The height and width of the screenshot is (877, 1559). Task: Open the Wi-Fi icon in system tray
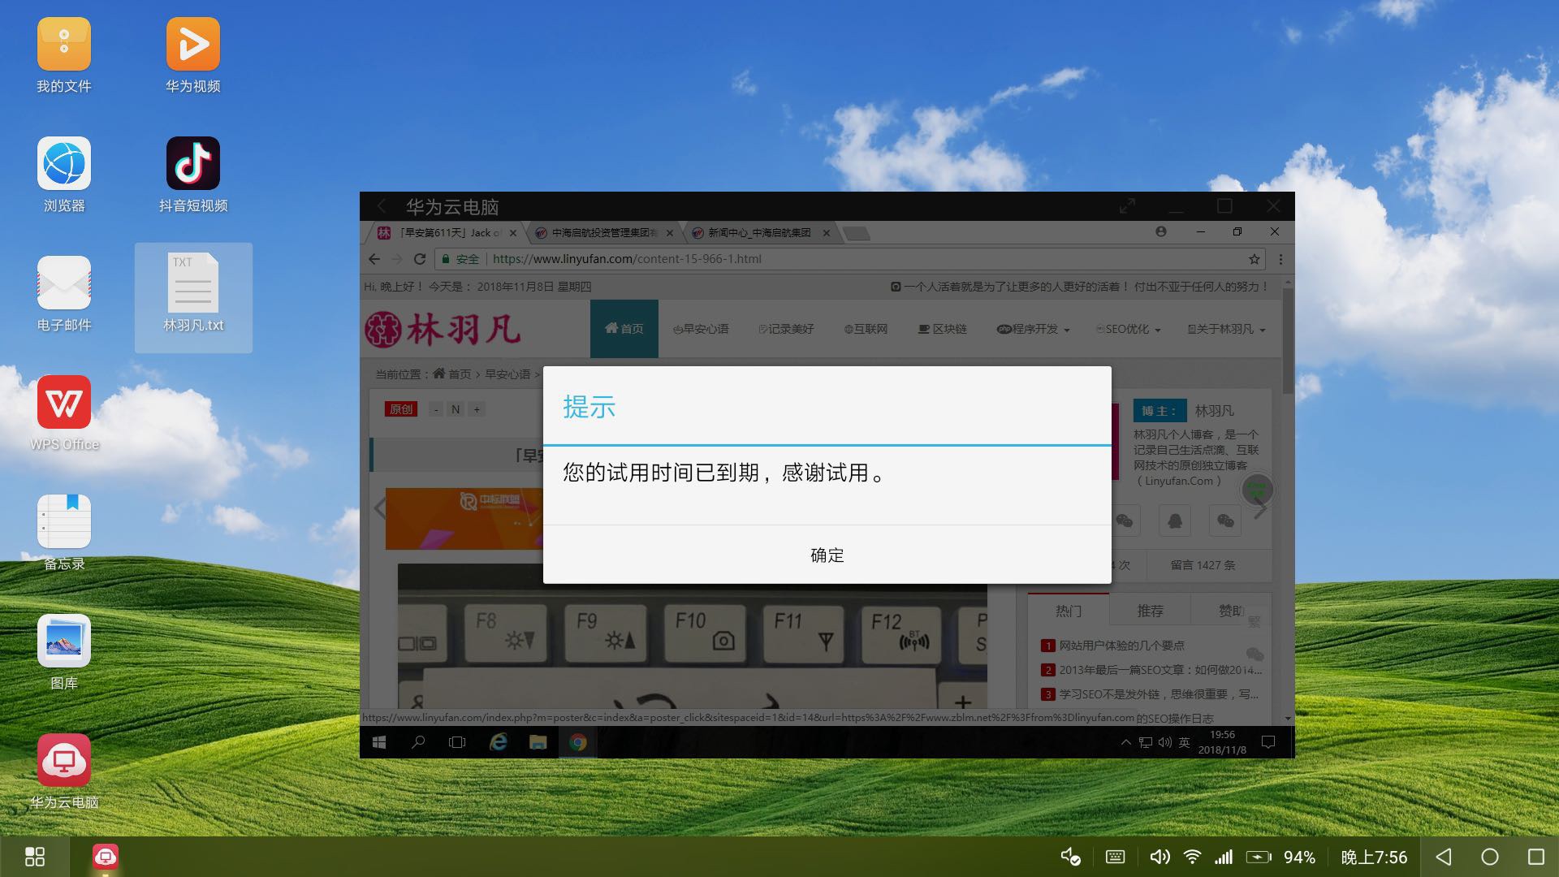[1192, 857]
